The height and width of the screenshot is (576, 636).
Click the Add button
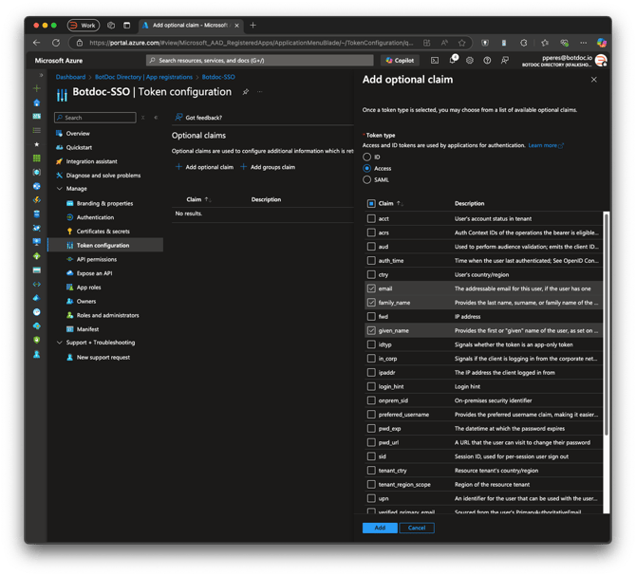[x=380, y=528]
